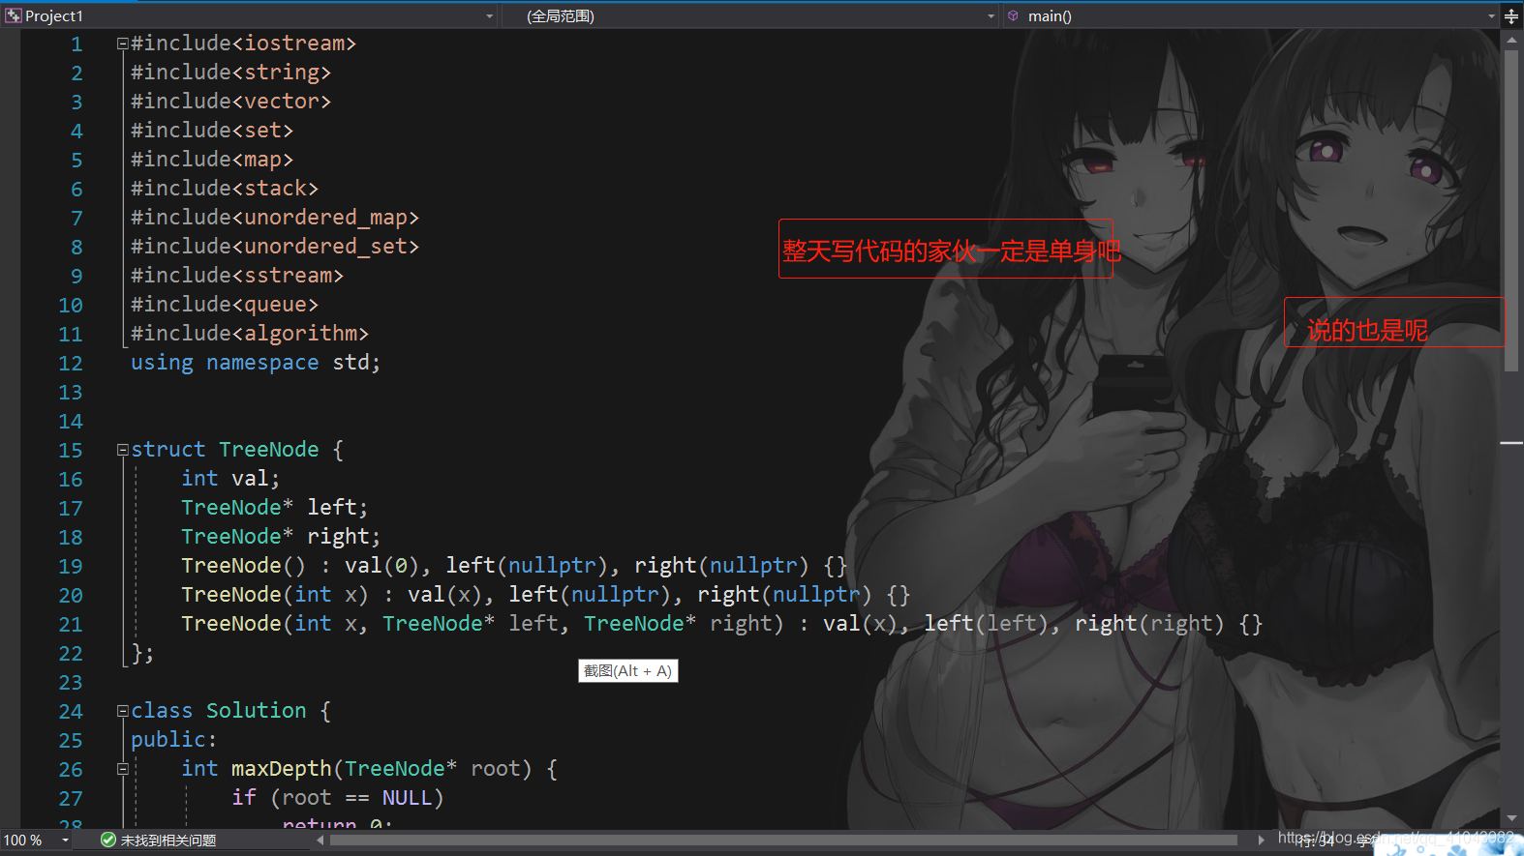Click the TreeNode() default constructor line
Viewport: 1524px width, 856px height.
[x=514, y=566]
